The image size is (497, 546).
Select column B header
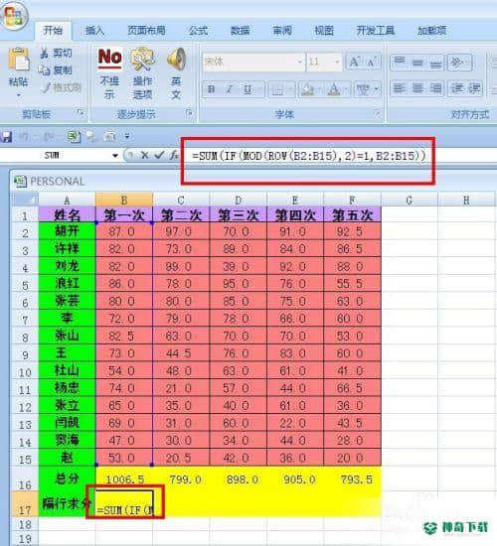pyautogui.click(x=124, y=200)
